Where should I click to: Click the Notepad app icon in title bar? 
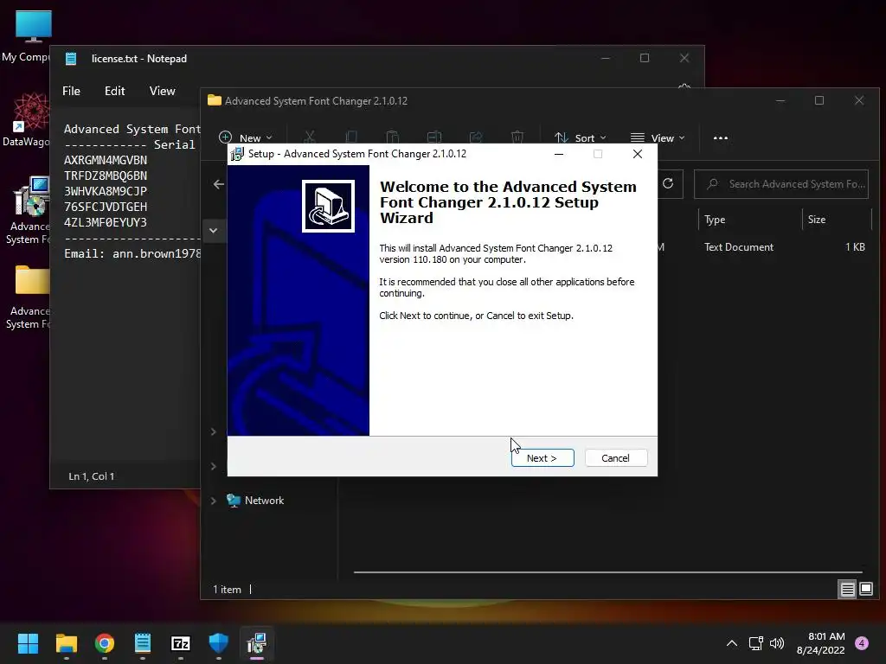[71, 58]
